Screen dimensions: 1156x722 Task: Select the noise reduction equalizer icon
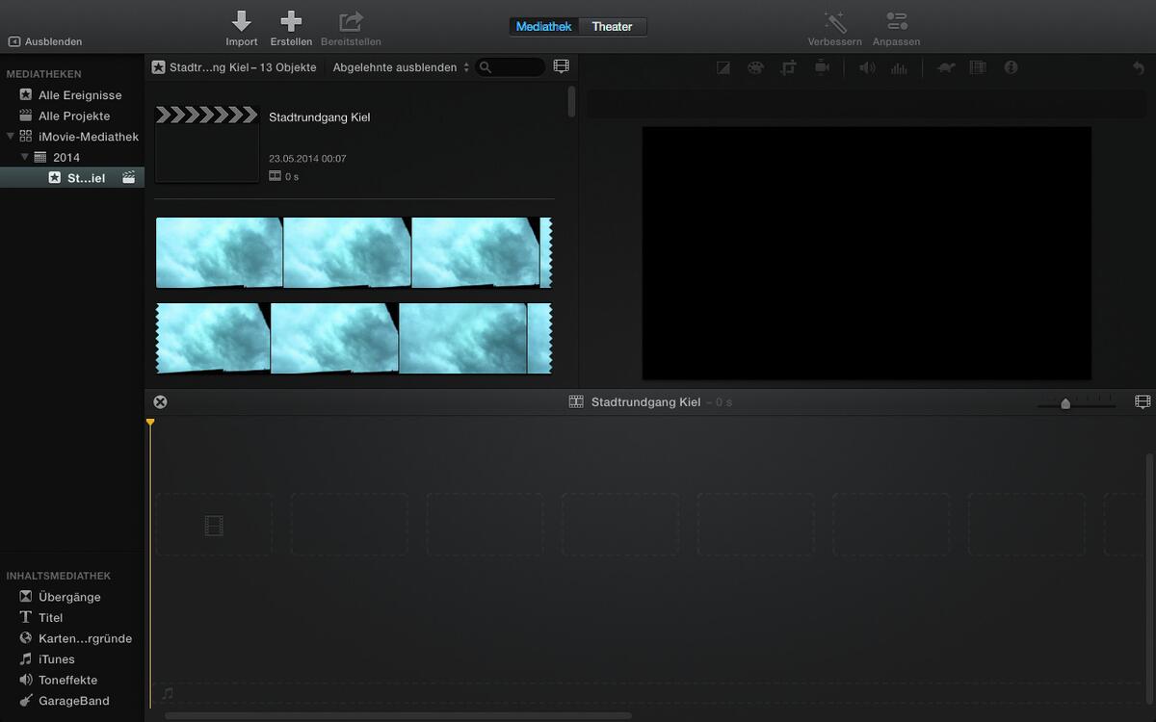click(x=899, y=67)
